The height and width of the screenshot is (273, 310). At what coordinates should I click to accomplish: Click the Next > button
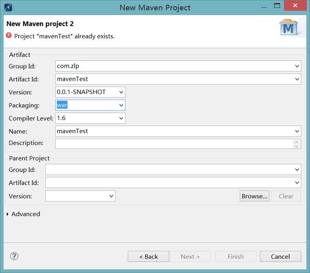(190, 256)
